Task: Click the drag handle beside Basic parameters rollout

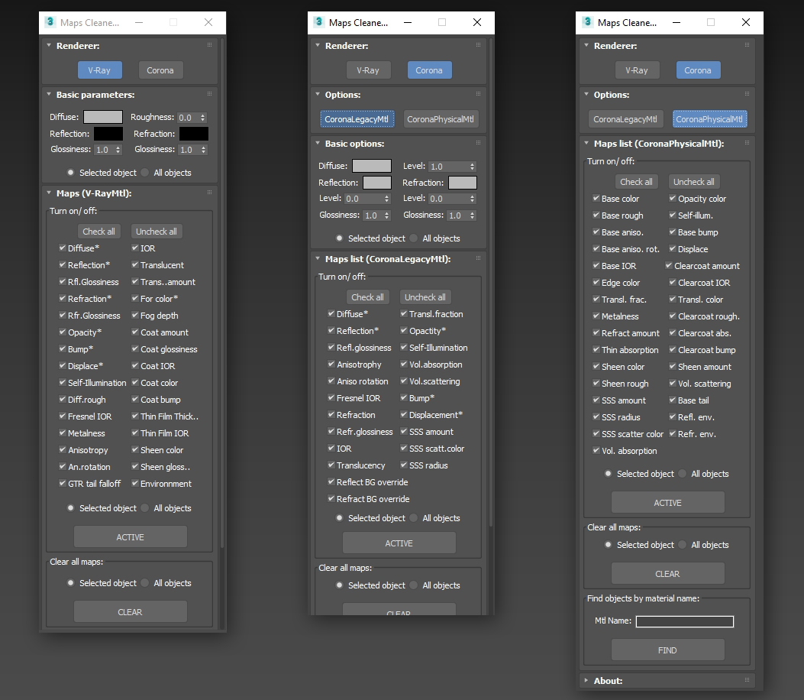Action: tap(208, 95)
